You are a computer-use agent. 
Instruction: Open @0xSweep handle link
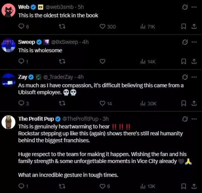point(65,42)
